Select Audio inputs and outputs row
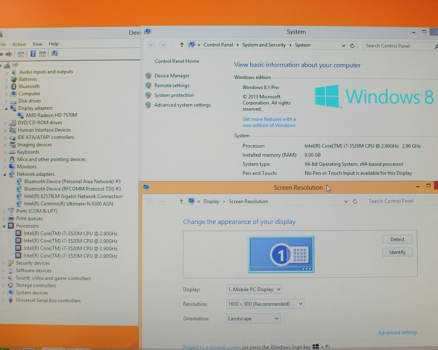 (x=46, y=72)
